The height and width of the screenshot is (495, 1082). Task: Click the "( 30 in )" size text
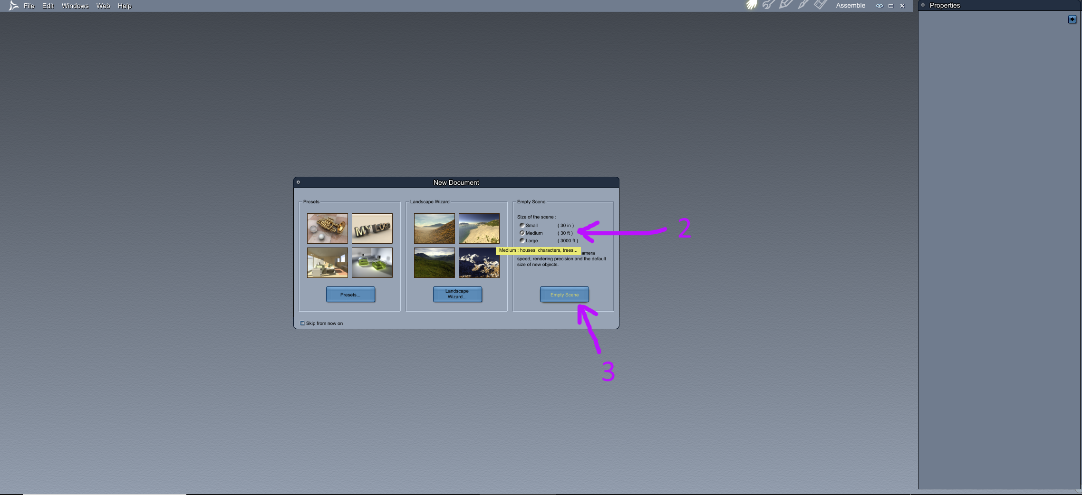point(566,226)
